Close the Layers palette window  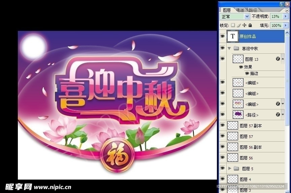pos(287,4)
